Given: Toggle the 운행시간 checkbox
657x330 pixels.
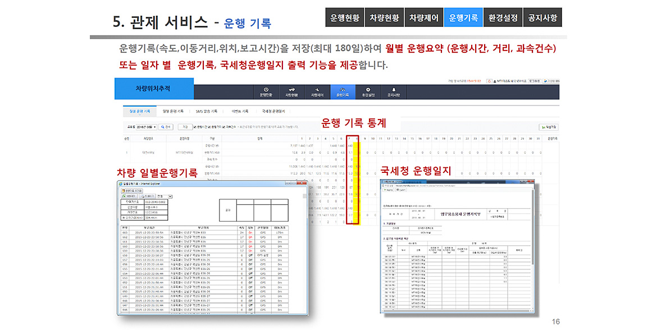Looking at the screenshot, I should tap(195, 127).
